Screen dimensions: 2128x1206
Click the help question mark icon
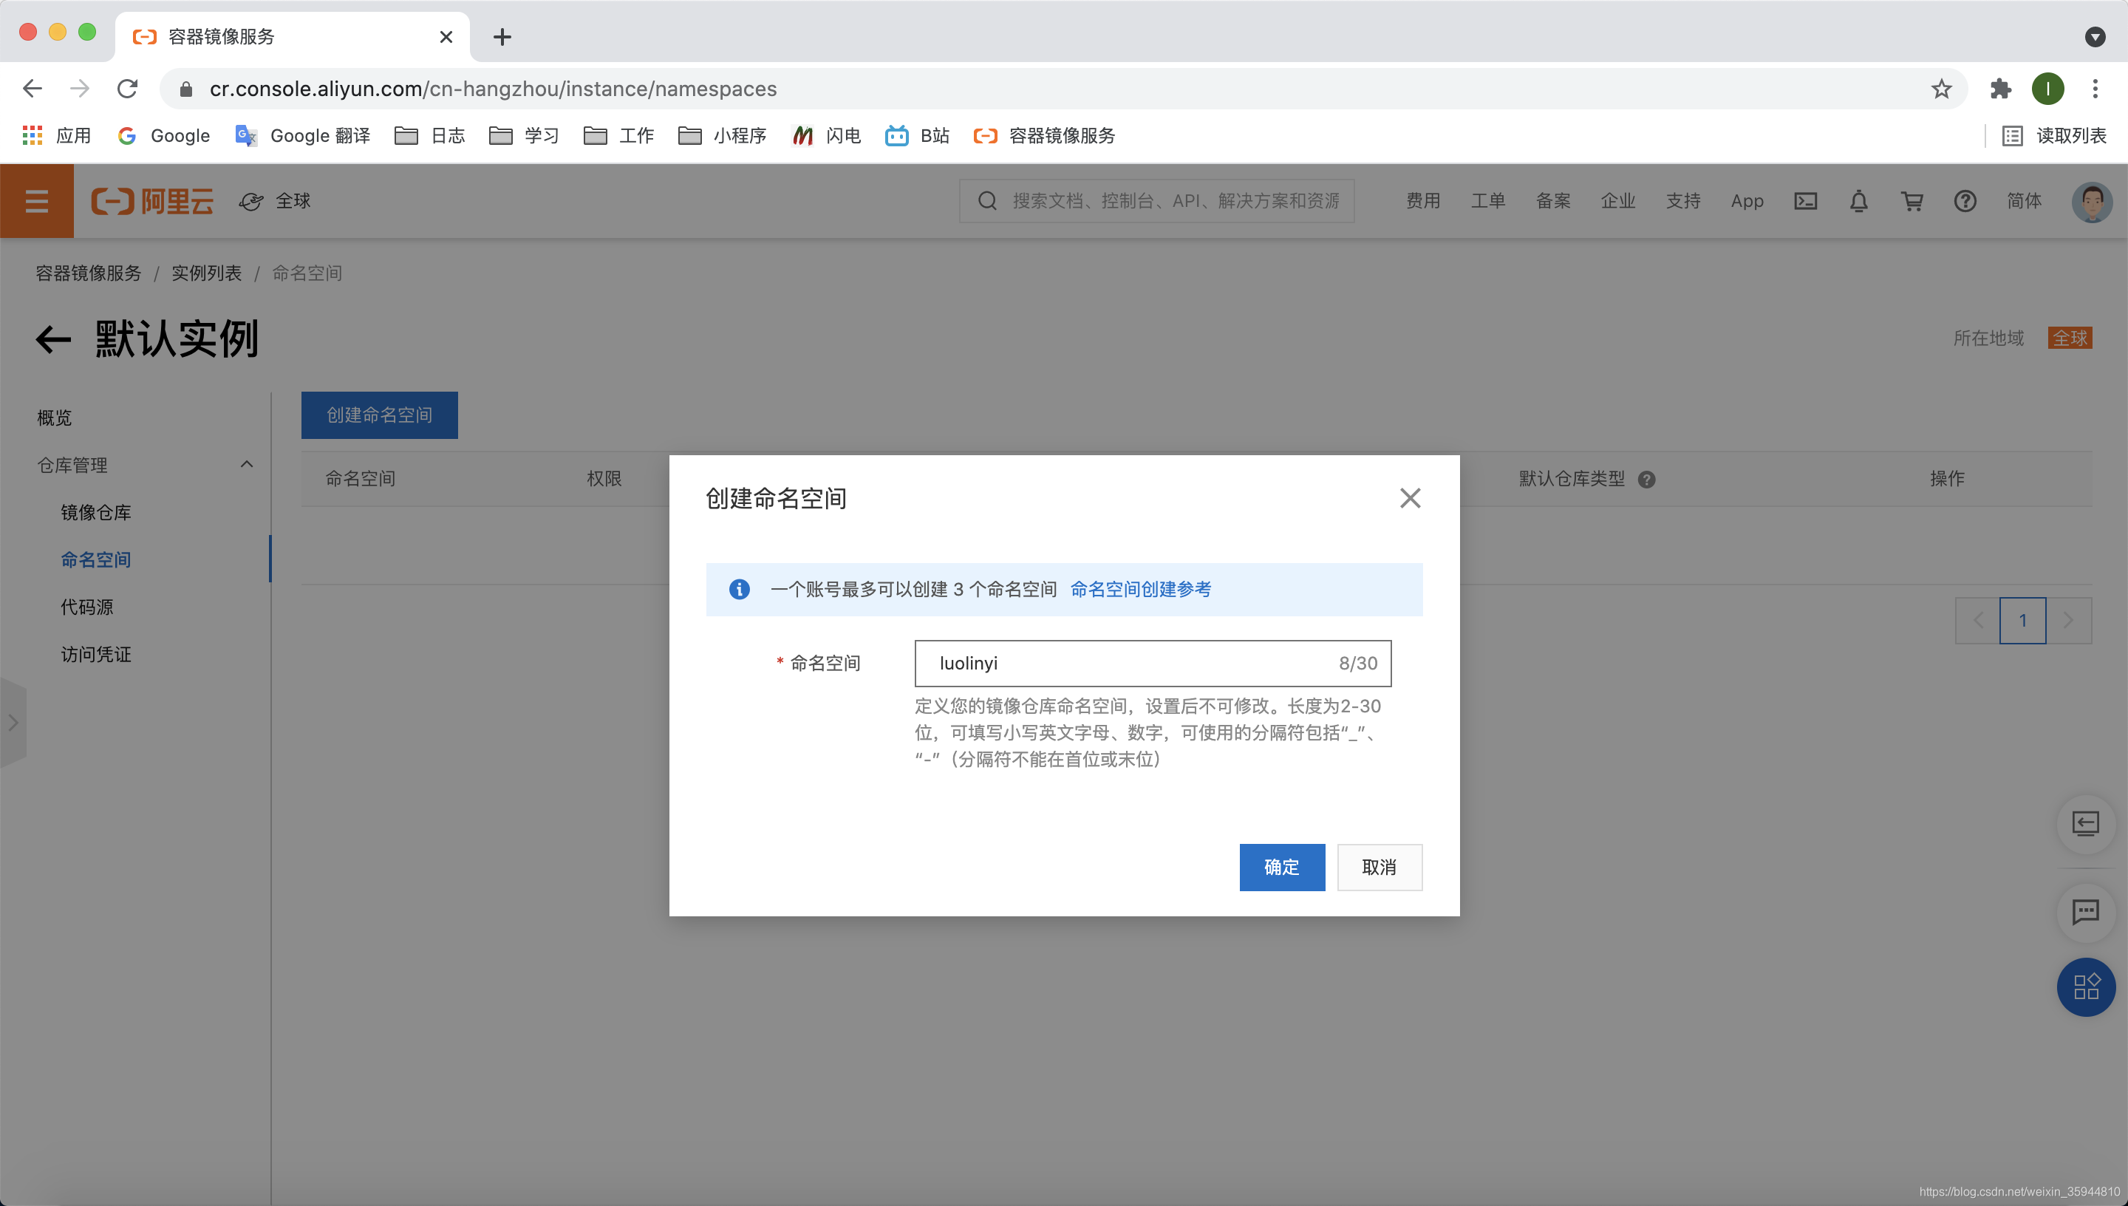pyautogui.click(x=1964, y=201)
